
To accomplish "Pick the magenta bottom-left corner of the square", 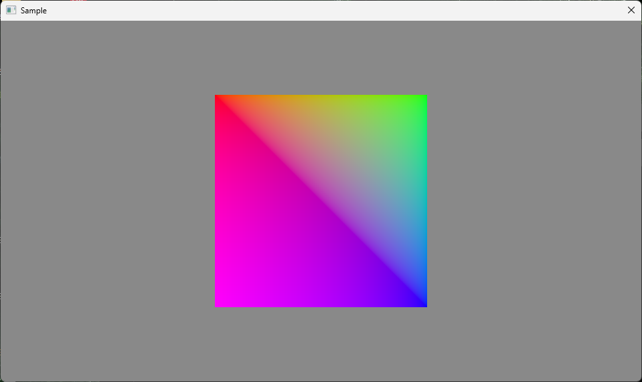I will tap(218, 304).
